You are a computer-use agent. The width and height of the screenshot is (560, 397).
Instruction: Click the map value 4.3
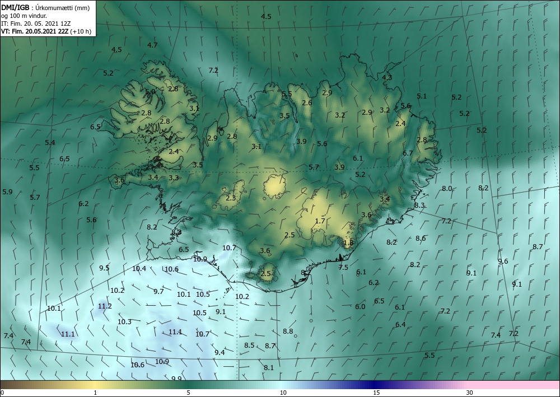[x=387, y=77]
